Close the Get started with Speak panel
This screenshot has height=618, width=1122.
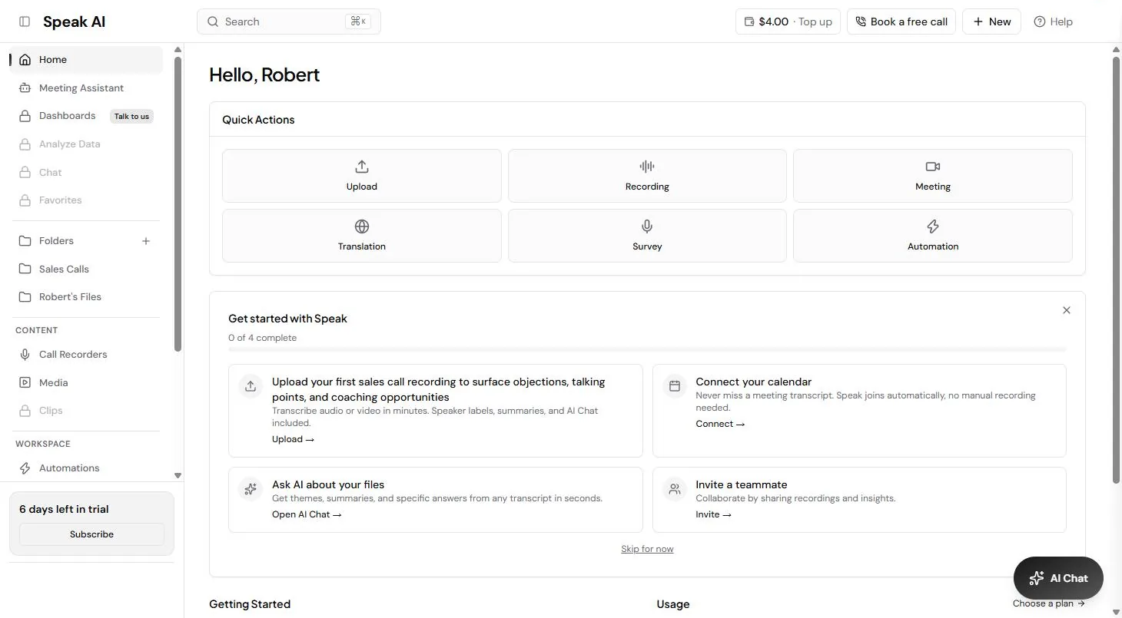(x=1067, y=310)
